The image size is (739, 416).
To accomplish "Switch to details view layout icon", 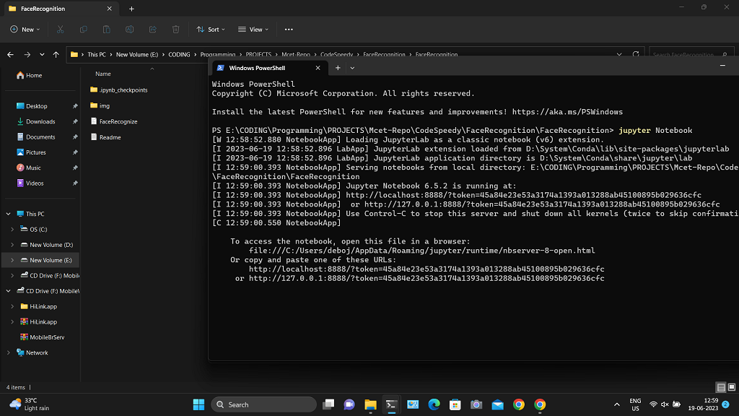I will tap(721, 387).
